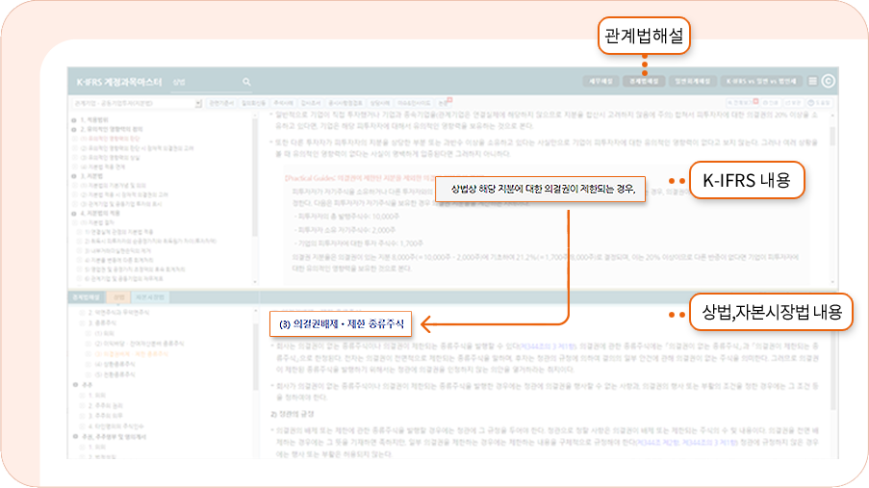Click the bullet icon beside 1. 적용범위
Image resolution: width=869 pixels, height=488 pixels.
click(x=74, y=117)
